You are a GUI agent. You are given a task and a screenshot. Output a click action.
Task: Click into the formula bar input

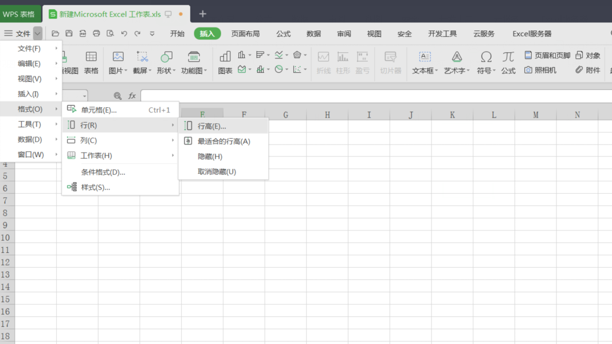tap(376, 96)
